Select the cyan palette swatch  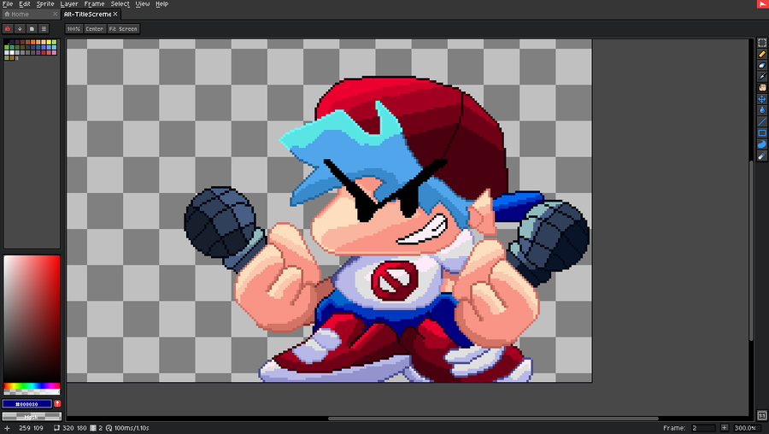pos(55,47)
